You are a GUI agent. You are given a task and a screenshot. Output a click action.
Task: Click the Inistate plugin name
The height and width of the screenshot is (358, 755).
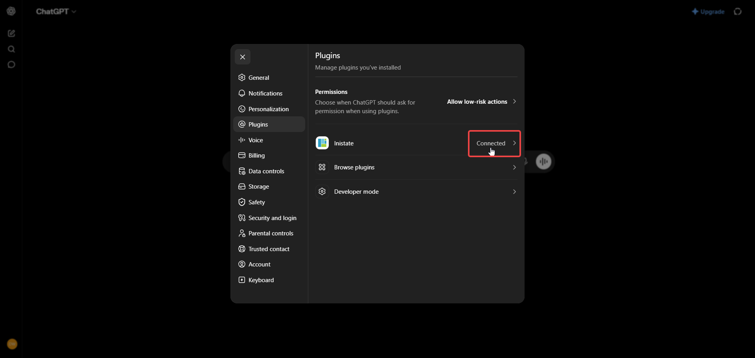[344, 143]
